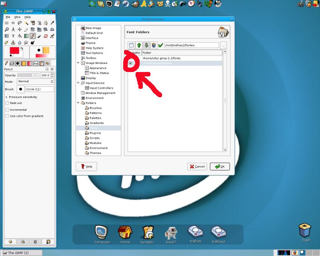Screen dimensions: 320x256
Task: Click the font folder path input field
Action: (192, 45)
